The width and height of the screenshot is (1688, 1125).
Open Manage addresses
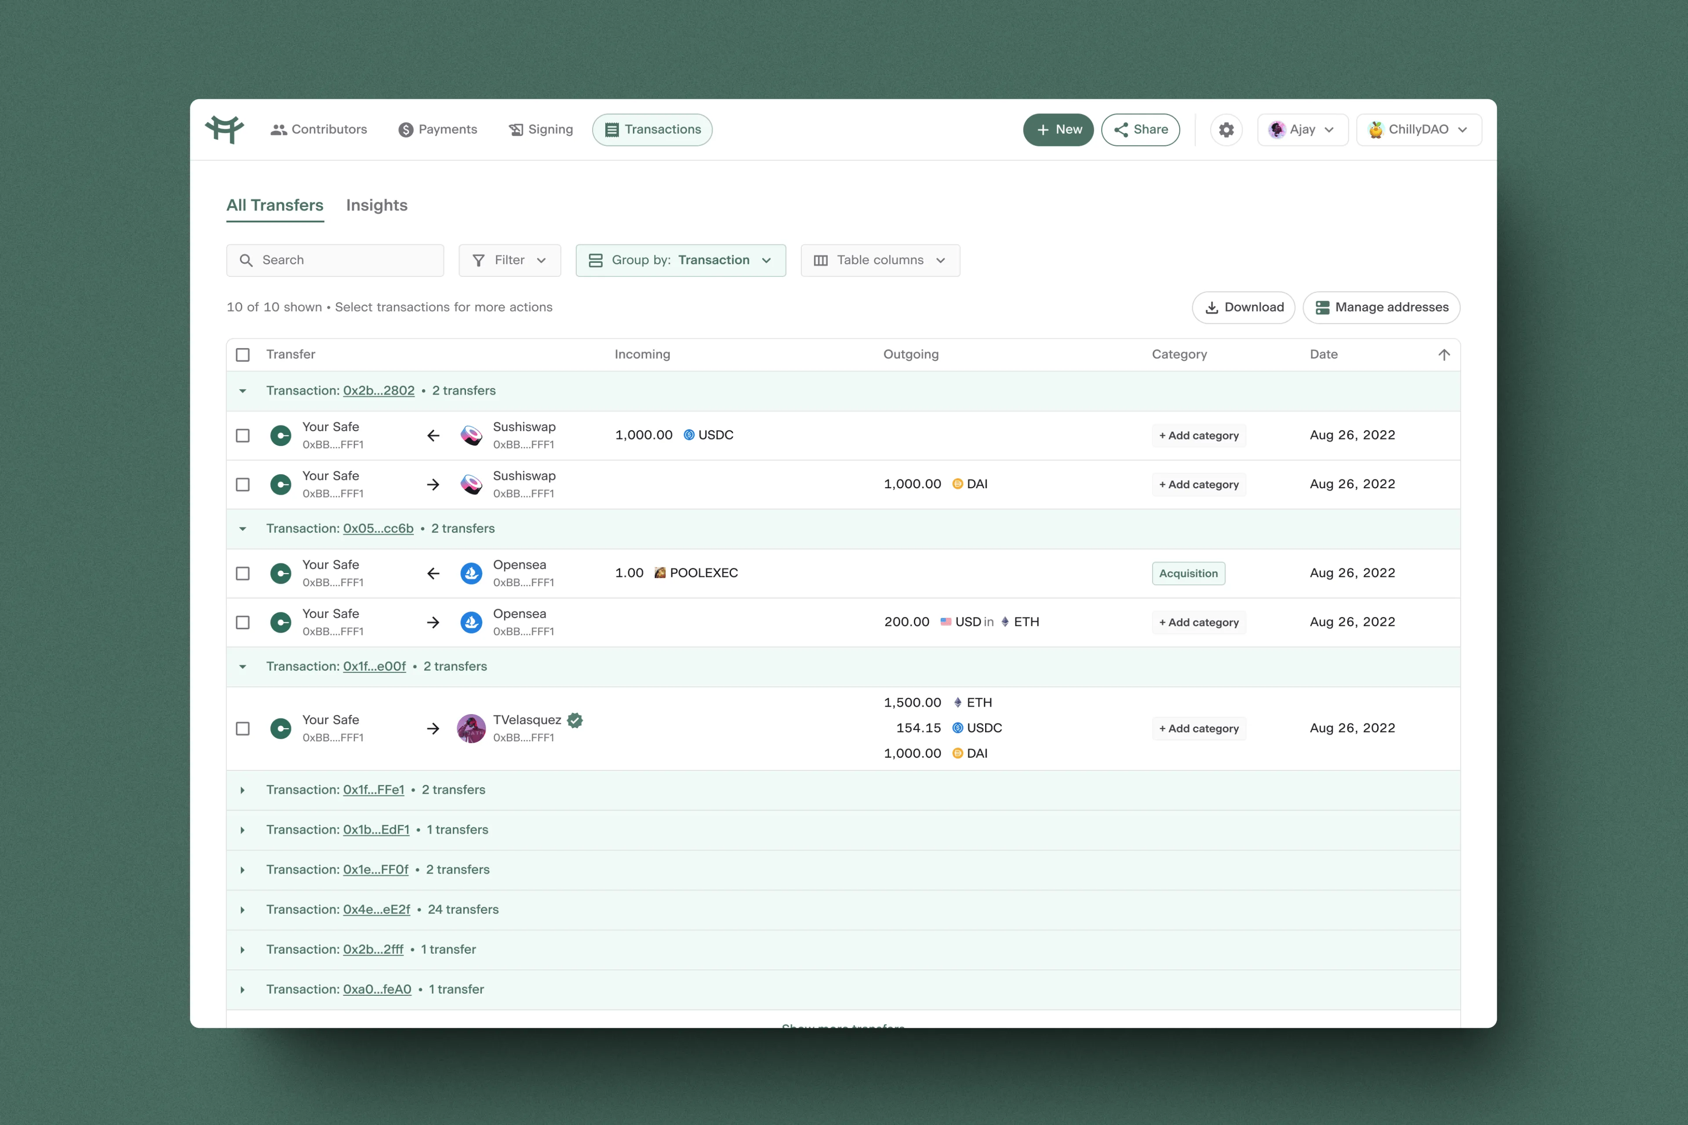(x=1381, y=307)
